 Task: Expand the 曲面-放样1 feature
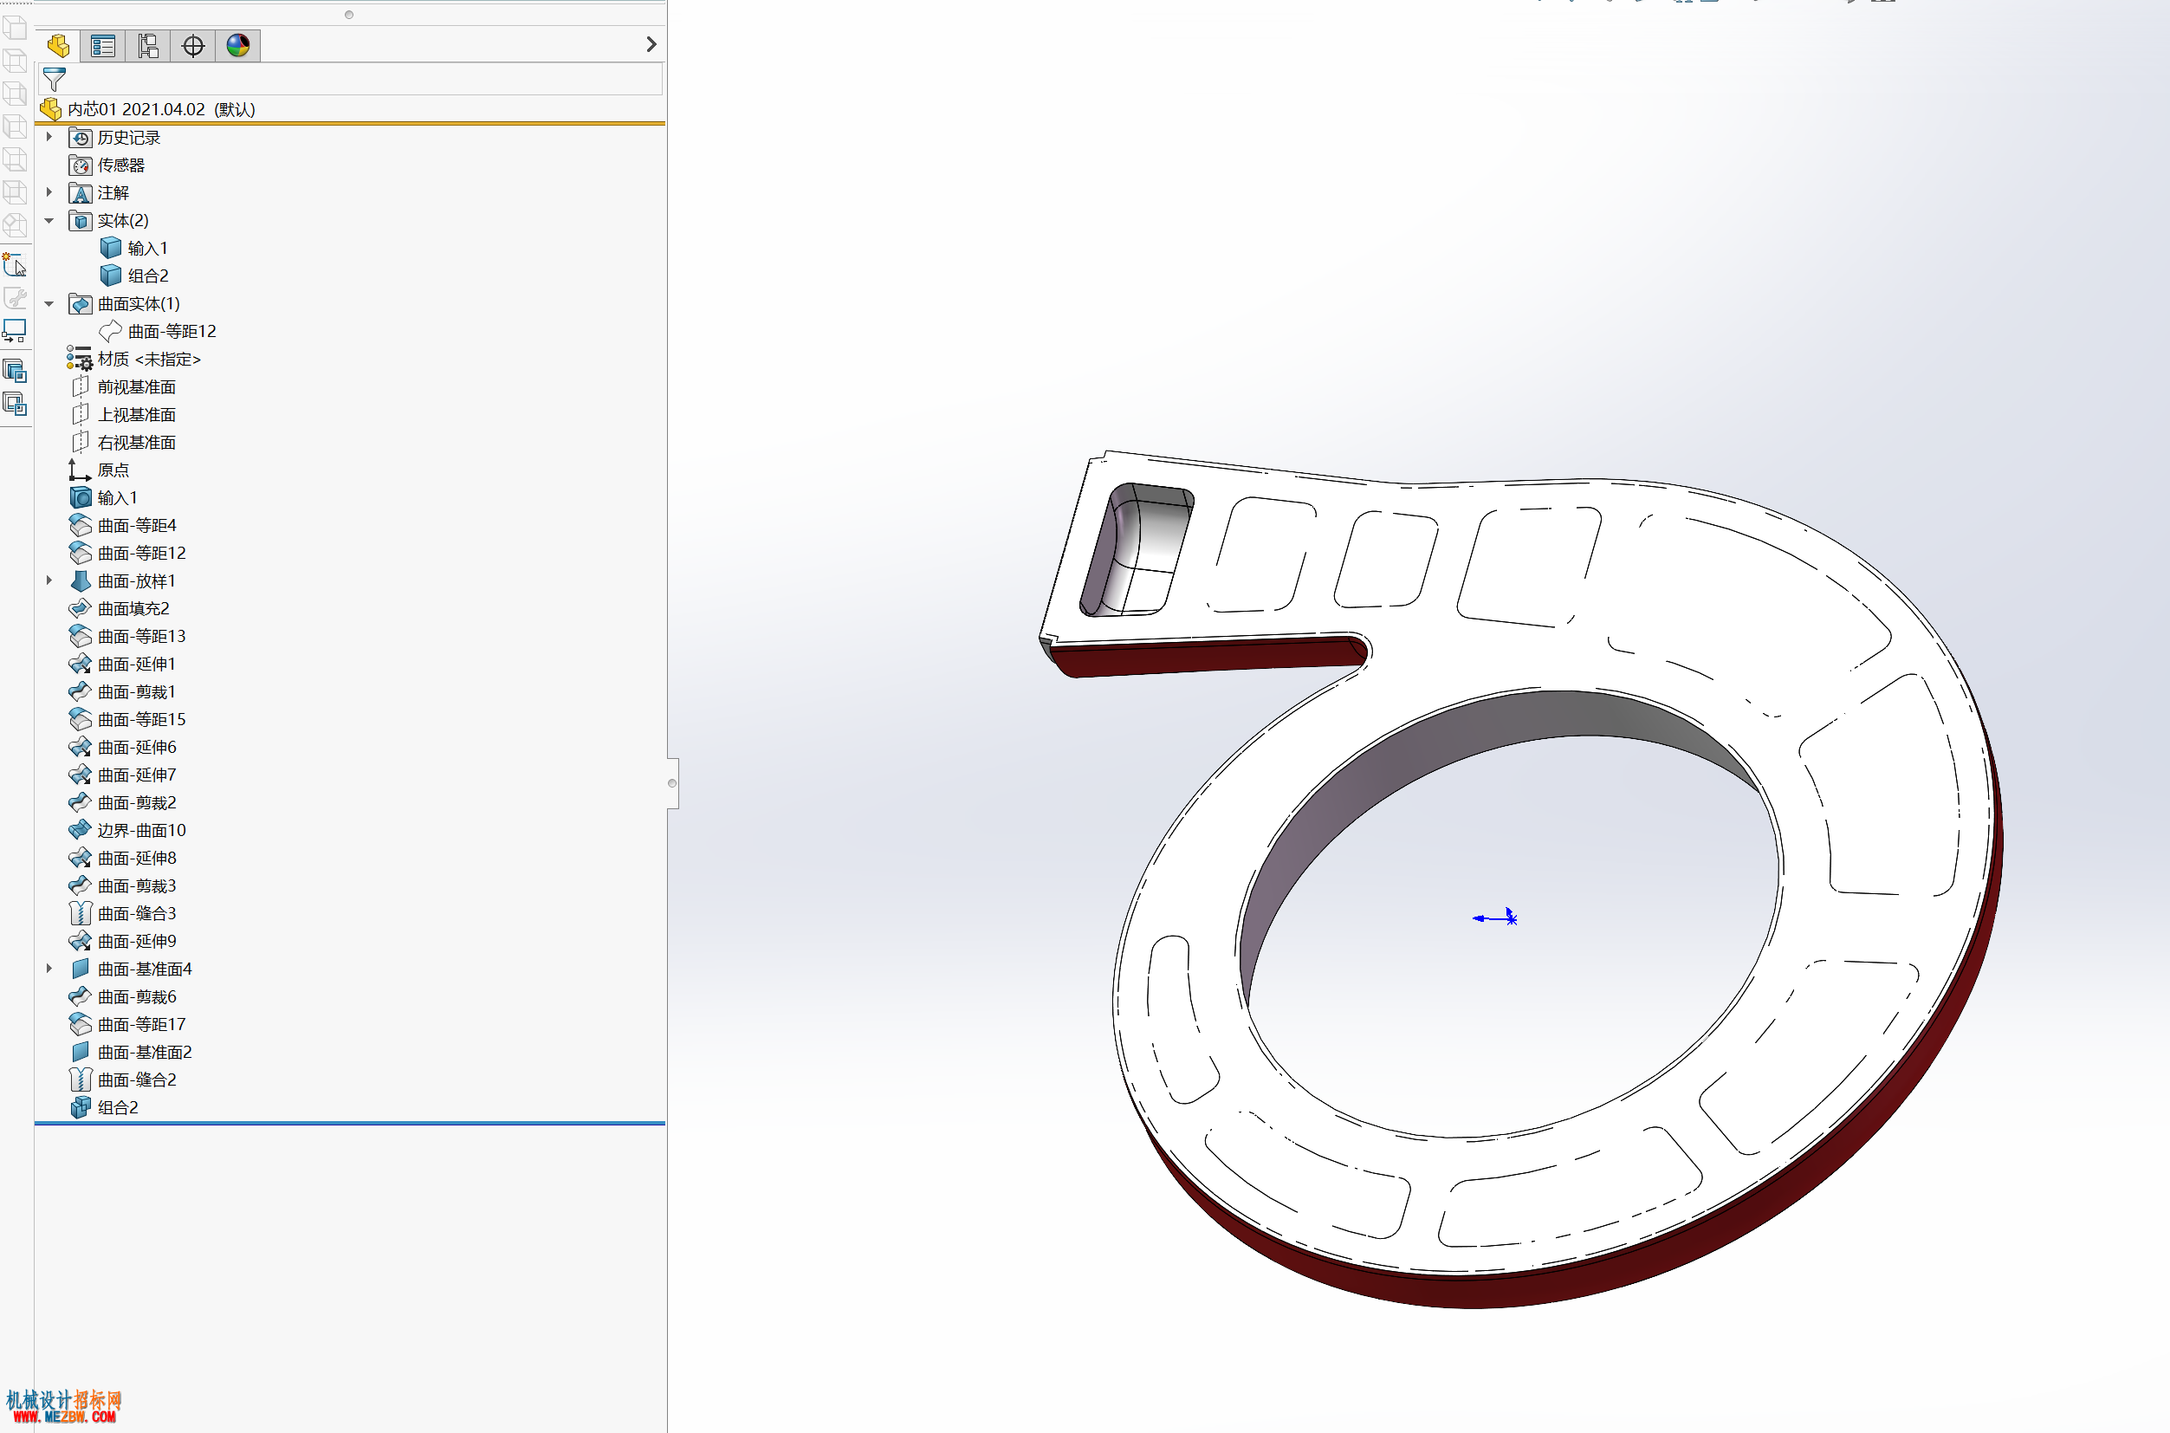pos(49,580)
